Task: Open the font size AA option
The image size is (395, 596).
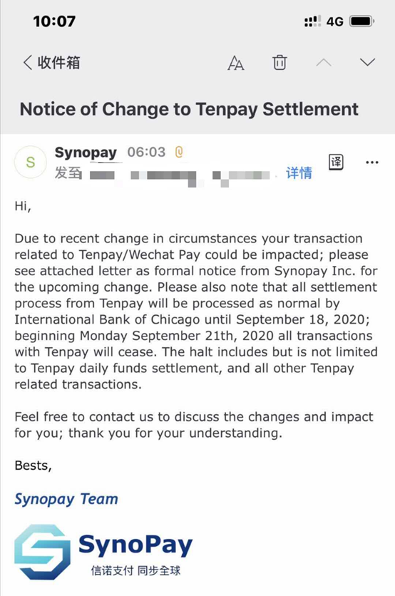Action: [x=236, y=63]
